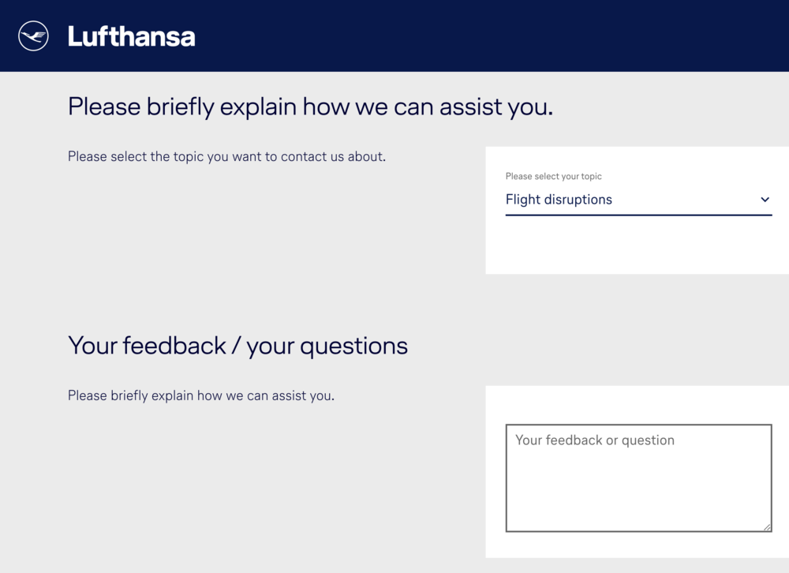
Task: Click the empty right side of the navy header
Action: pyautogui.click(x=552, y=36)
